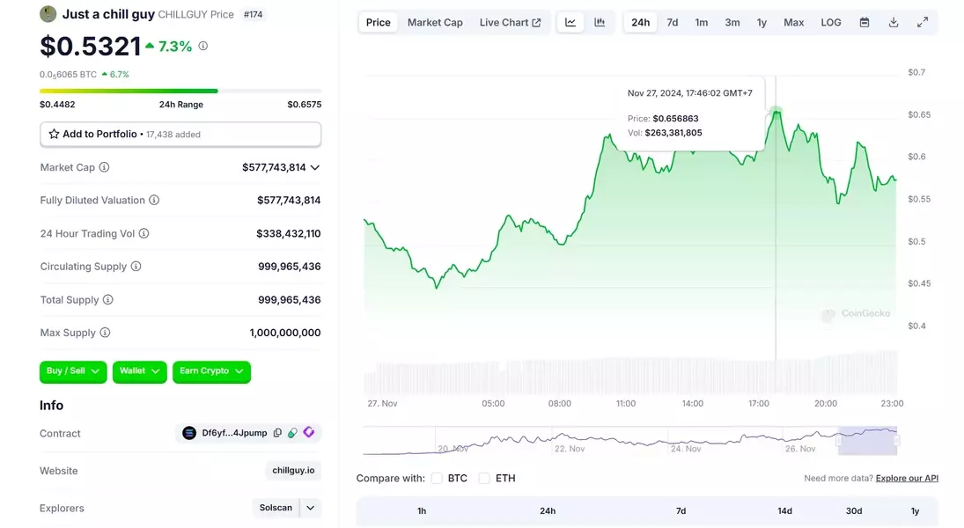Switch to line chart view icon
964x528 pixels.
tap(570, 22)
